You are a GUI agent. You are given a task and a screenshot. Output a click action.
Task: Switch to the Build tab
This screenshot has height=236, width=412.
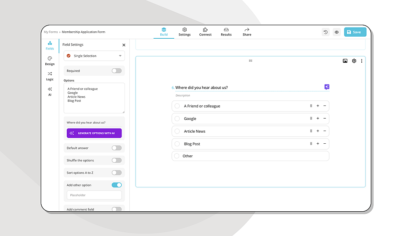coord(164,32)
